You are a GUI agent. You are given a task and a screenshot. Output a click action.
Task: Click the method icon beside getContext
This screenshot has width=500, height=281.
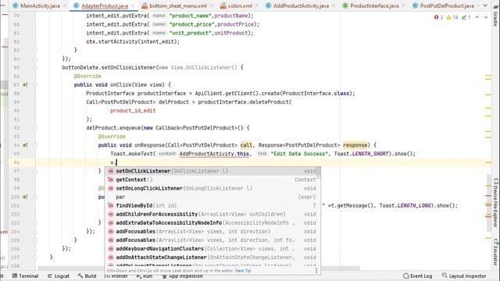111,180
